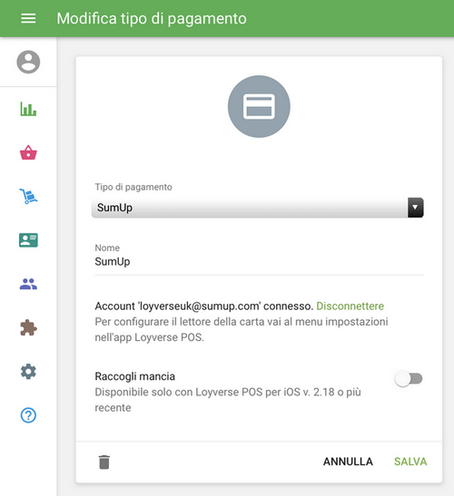Open Reports bar chart icon in sidebar
Viewport: 454px width, 496px height.
click(28, 109)
